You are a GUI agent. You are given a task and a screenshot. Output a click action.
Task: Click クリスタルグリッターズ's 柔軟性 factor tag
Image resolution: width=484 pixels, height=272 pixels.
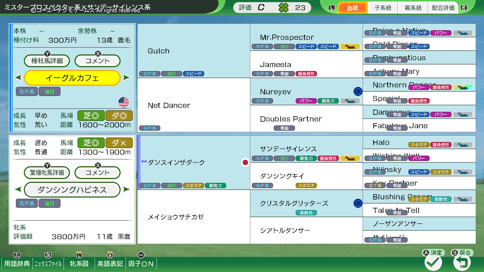pos(306,213)
